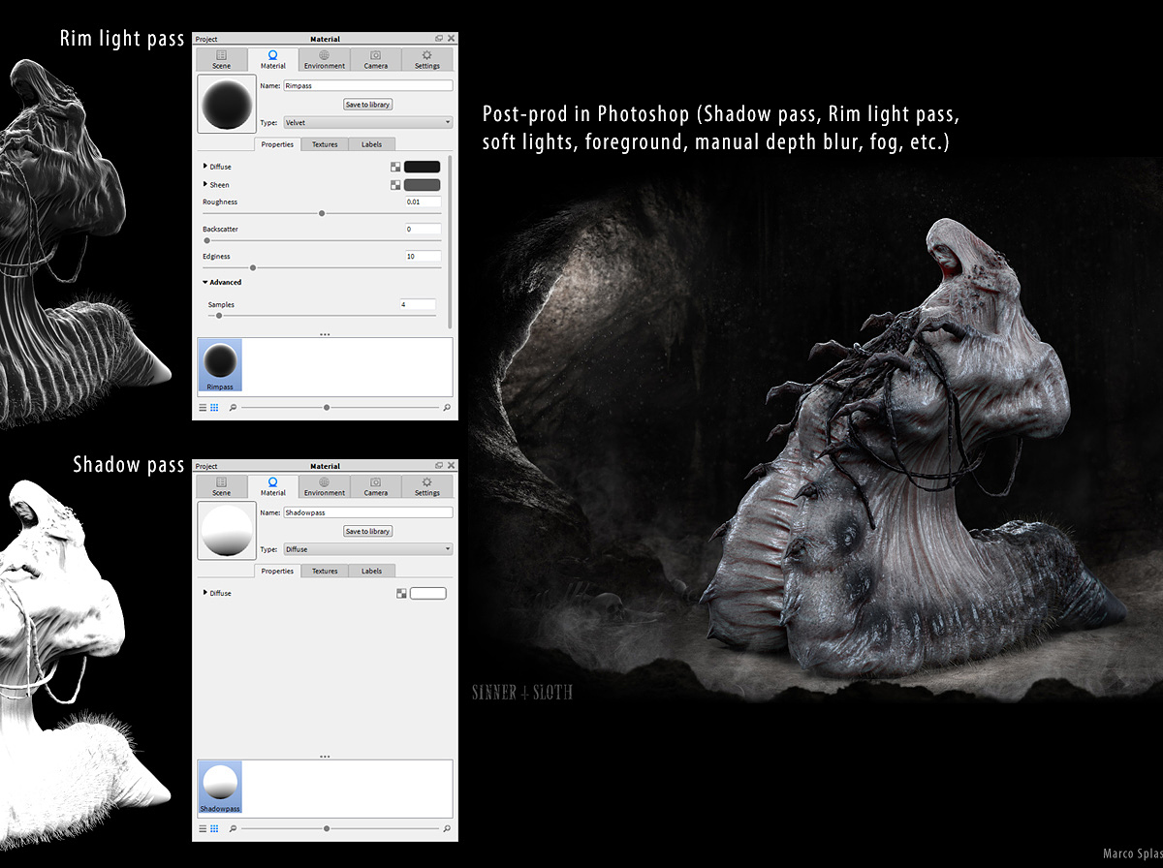Screen dimensions: 1163x868
Task: Open Scene tab in Rimpass panel
Action: [221, 59]
